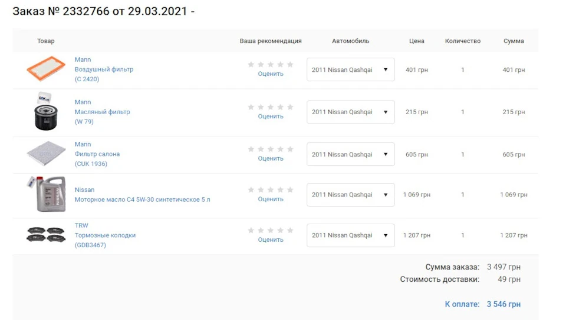Open the Nissan motor oil canister thumbnail

click(x=46, y=194)
